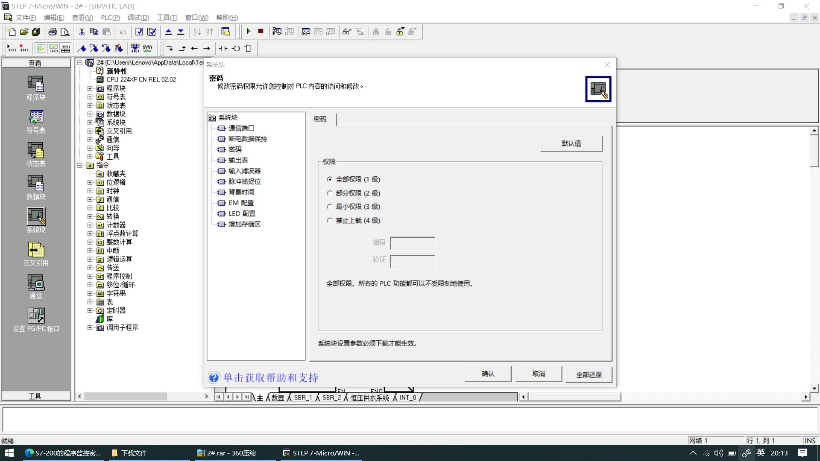Screen dimensions: 820x461
Task: Switch to the SBR_1 editor tab
Action: pos(303,397)
